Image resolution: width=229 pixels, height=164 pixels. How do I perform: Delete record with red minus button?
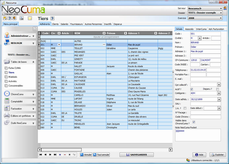click(x=65, y=154)
